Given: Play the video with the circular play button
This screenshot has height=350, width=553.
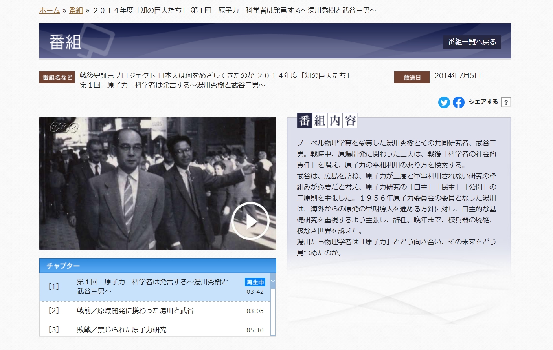Looking at the screenshot, I should (250, 221).
